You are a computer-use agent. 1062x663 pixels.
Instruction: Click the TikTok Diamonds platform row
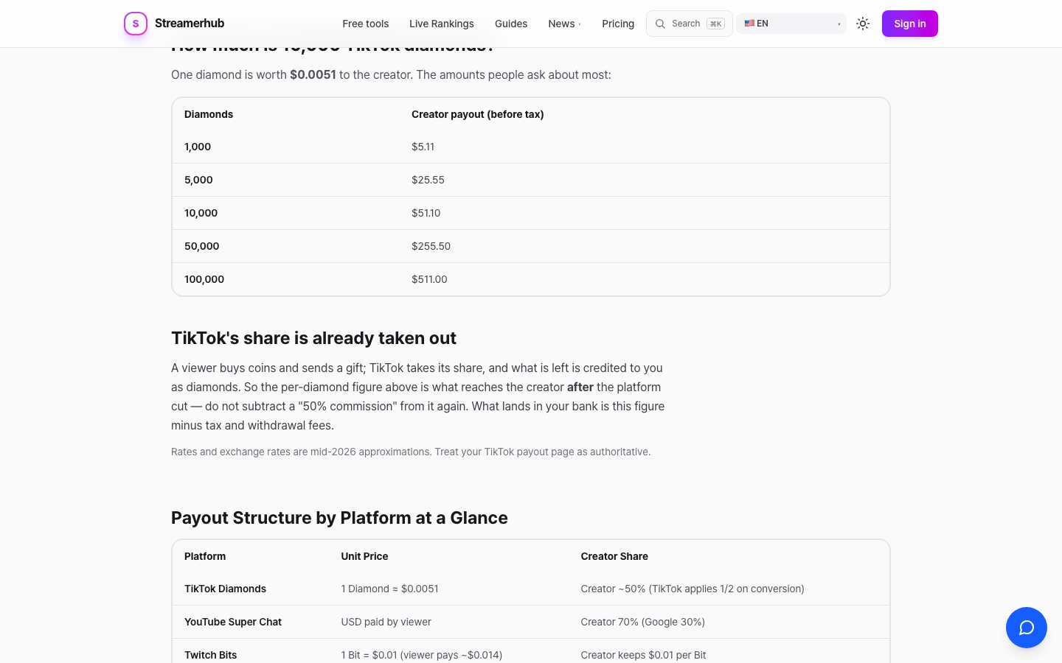pyautogui.click(x=531, y=589)
